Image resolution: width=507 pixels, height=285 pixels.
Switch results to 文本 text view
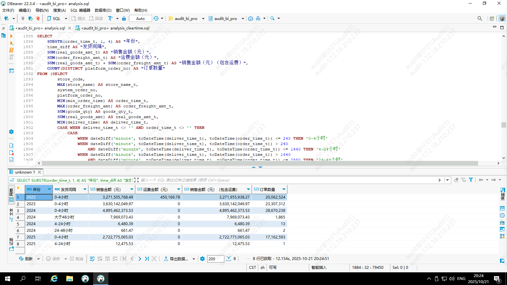click(11, 214)
